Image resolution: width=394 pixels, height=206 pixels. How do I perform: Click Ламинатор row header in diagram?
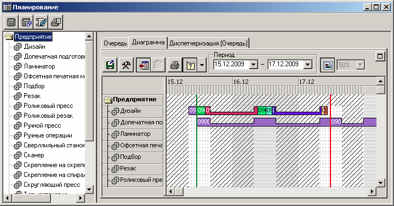pos(133,134)
